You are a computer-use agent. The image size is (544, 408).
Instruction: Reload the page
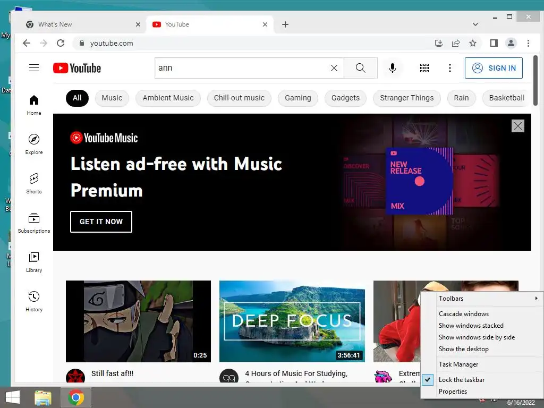(61, 43)
